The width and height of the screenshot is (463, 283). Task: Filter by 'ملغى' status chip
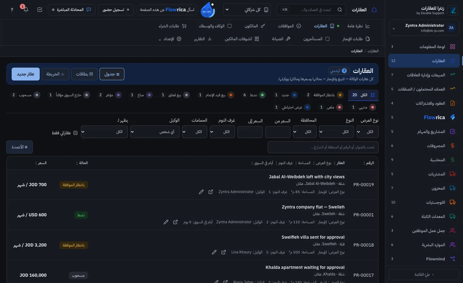point(330,107)
